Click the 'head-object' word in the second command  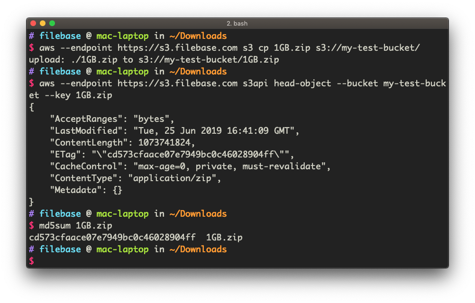click(302, 83)
